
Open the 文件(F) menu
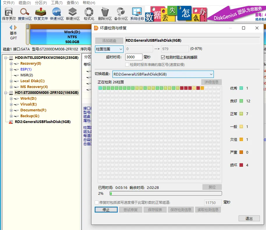(x=9, y=3)
